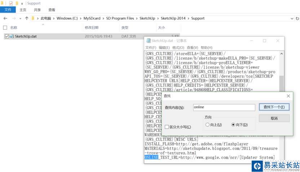Open the quick access toolbar customize dropdown
This screenshot has height=172, width=300.
tap(22, 4)
